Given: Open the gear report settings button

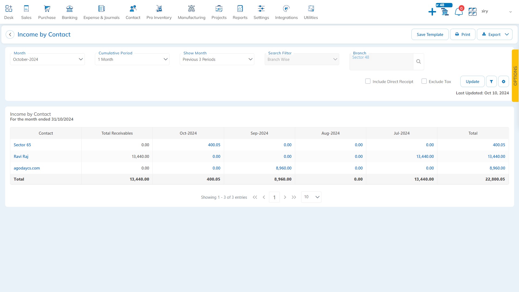Looking at the screenshot, I should [x=504, y=81].
